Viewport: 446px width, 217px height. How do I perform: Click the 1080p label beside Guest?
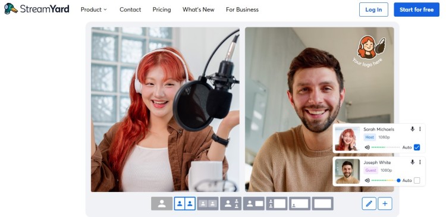pos(387,170)
